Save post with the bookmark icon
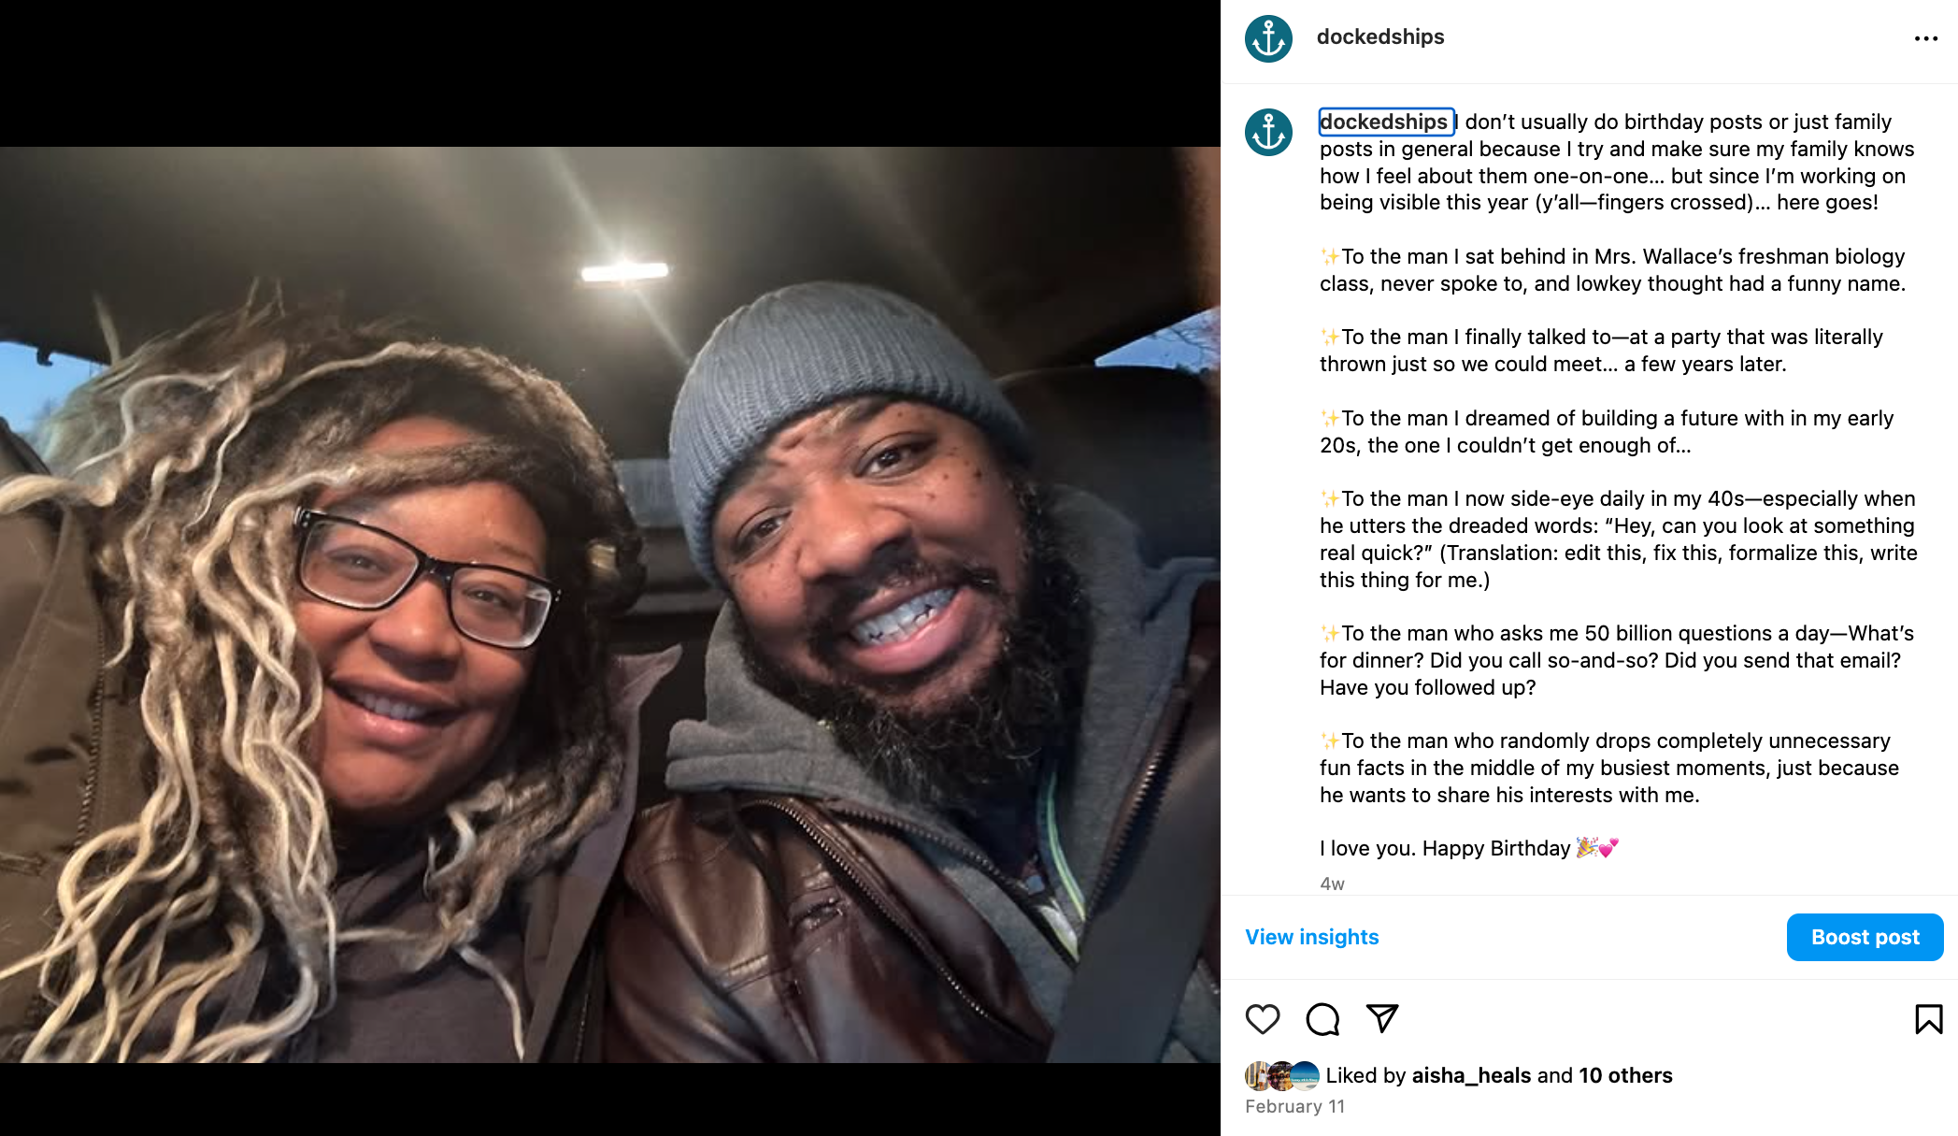Viewport: 1958px width, 1136px height. pos(1928,1019)
